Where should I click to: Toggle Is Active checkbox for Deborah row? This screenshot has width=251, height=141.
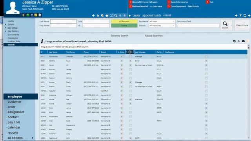point(122,56)
